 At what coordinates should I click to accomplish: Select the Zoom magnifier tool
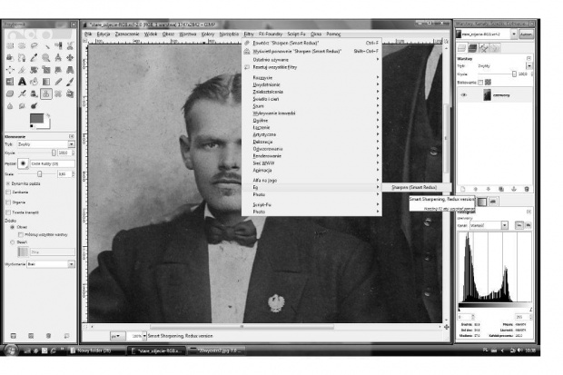tap(46, 57)
